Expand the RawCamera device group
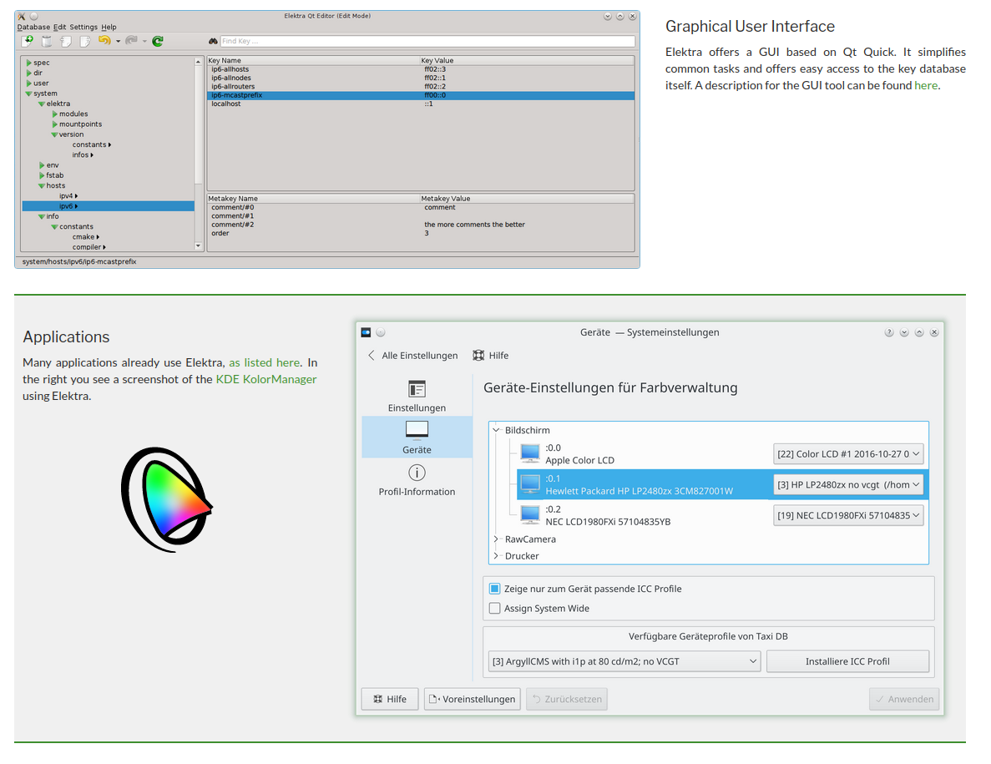This screenshot has height=764, width=991. coord(496,539)
